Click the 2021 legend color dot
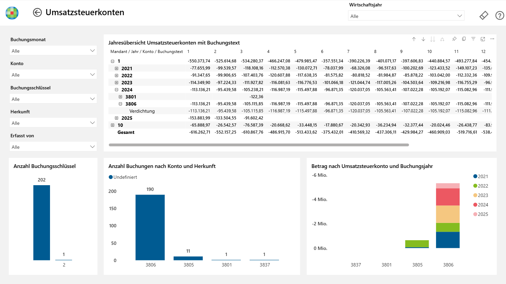 pyautogui.click(x=475, y=176)
